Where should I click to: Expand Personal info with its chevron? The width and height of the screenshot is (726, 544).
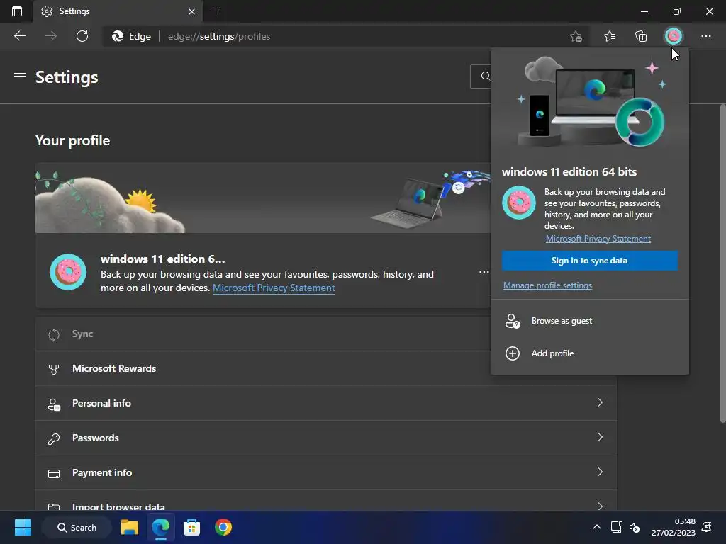600,402
